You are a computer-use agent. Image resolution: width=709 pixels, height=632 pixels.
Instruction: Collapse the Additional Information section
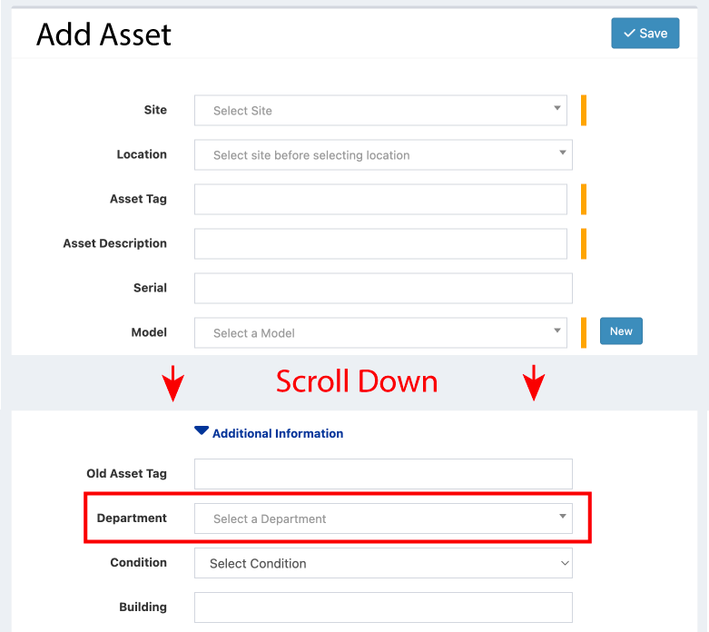pos(269,433)
